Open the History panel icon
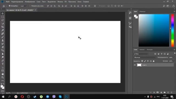The height and width of the screenshot is (99, 176). 130,13
